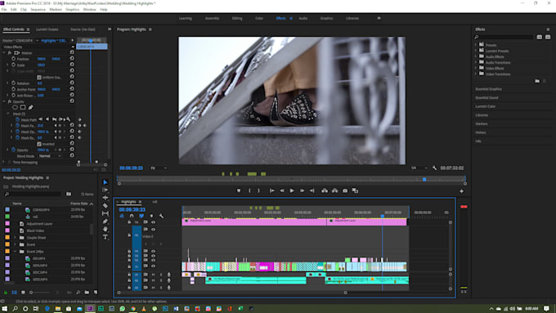Image resolution: width=556 pixels, height=313 pixels.
Task: Select the Slip tool
Action: [x=105, y=213]
